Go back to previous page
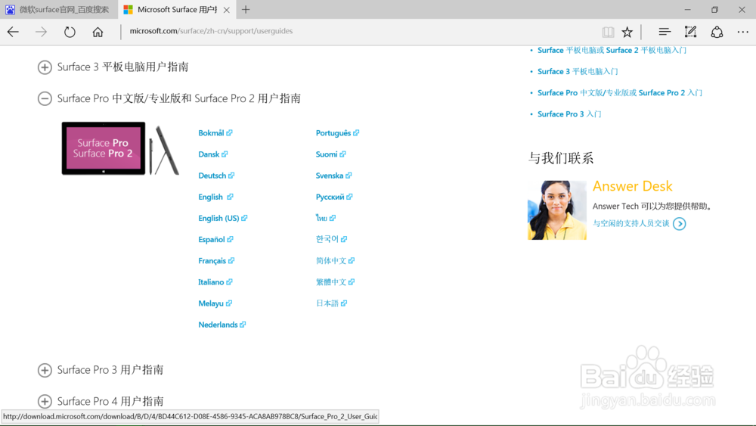The width and height of the screenshot is (756, 426). coord(13,32)
